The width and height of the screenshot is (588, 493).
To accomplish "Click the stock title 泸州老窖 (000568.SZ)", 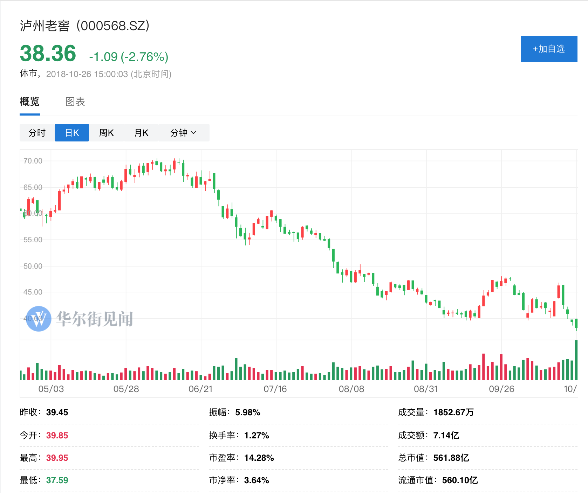I will tap(84, 26).
